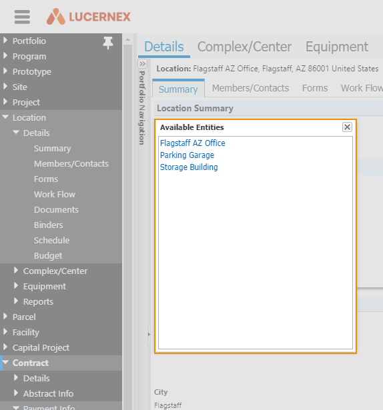Screen dimensions: 383x410
Task: Click the small splitter arrow handle
Action: [x=149, y=334]
